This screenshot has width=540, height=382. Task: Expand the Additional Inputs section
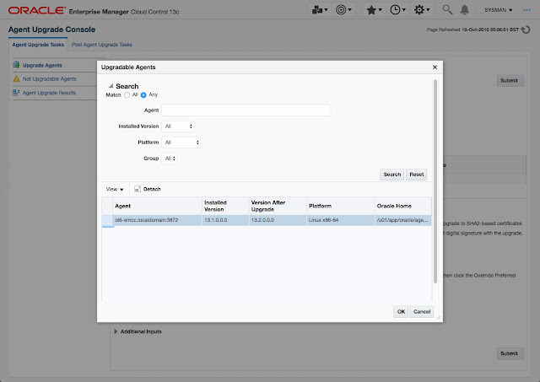(116, 331)
